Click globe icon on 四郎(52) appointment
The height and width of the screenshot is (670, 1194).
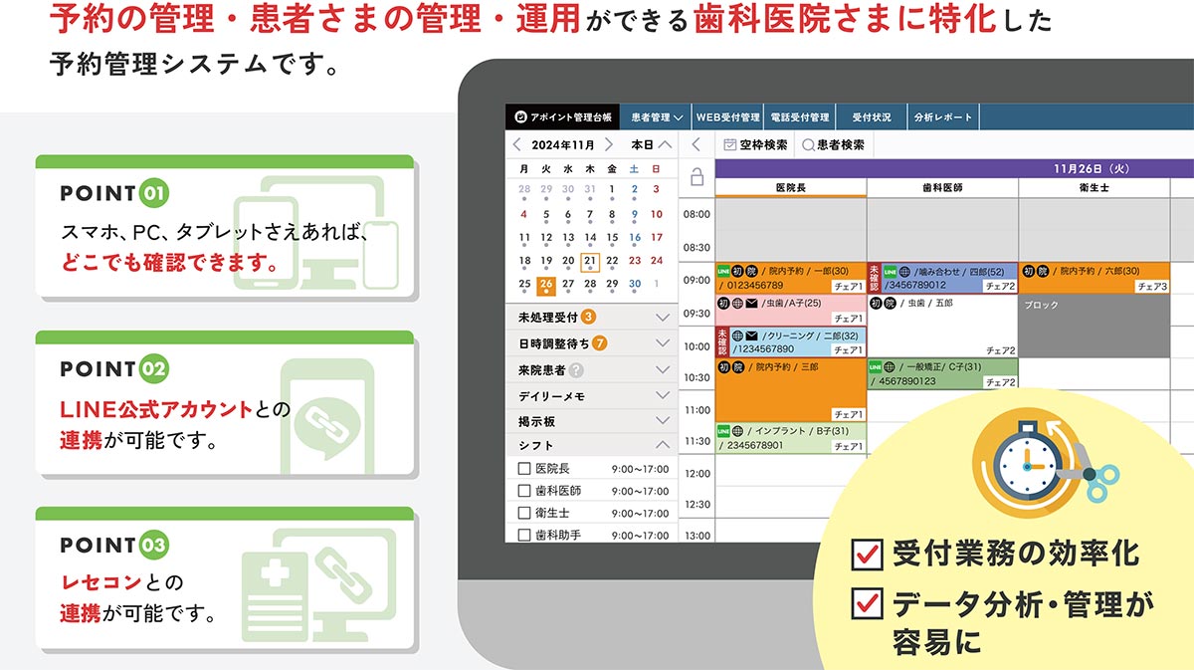click(904, 270)
